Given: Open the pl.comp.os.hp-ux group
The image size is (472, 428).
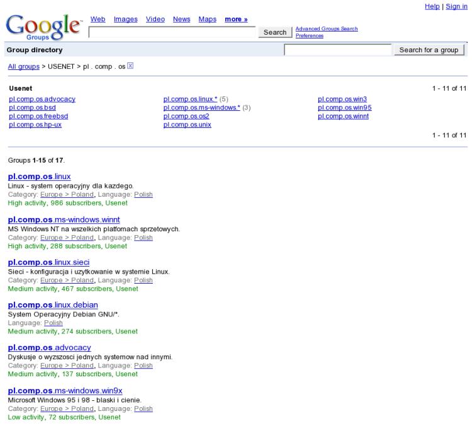Looking at the screenshot, I should coord(35,124).
